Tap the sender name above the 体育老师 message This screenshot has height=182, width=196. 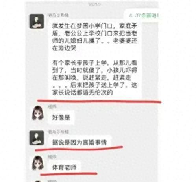tap(52, 157)
